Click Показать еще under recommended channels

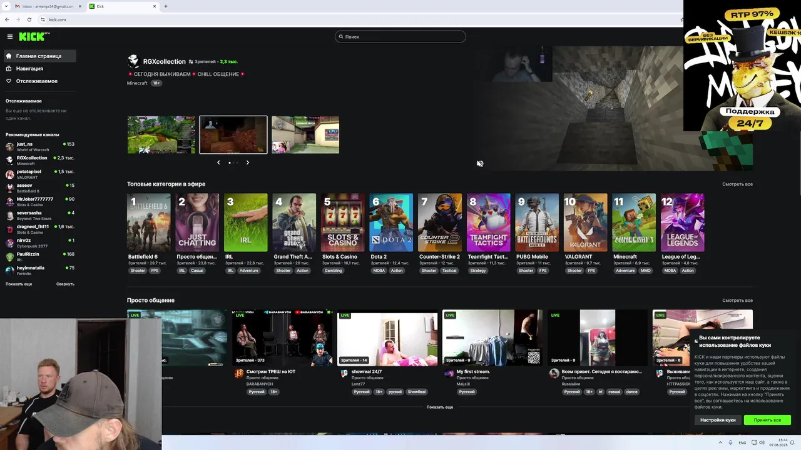pos(19,284)
